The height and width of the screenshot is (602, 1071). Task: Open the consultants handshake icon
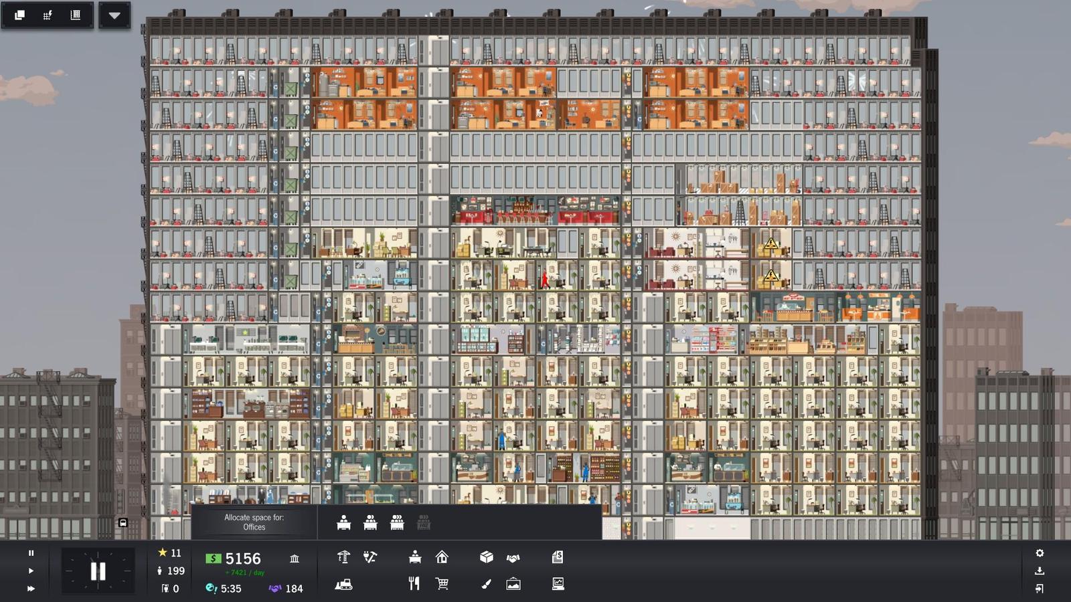(x=513, y=558)
